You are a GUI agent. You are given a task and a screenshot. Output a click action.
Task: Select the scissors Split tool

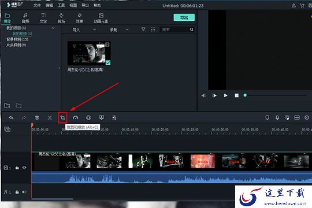pyautogui.click(x=50, y=118)
